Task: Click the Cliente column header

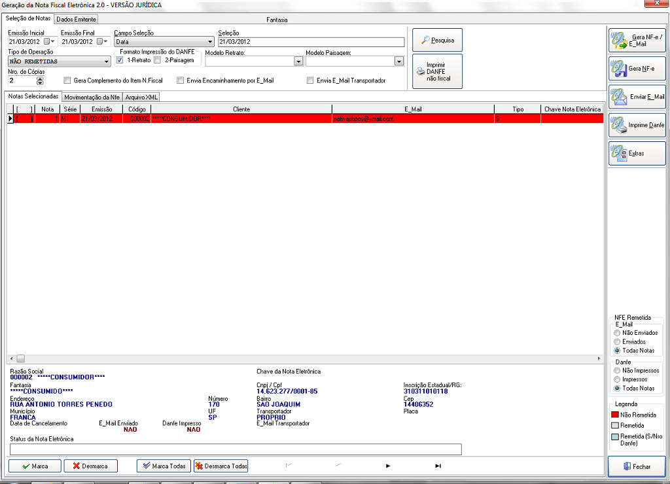Action: 241,109
